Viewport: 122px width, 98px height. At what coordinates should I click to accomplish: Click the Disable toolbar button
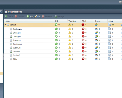point(19,17)
